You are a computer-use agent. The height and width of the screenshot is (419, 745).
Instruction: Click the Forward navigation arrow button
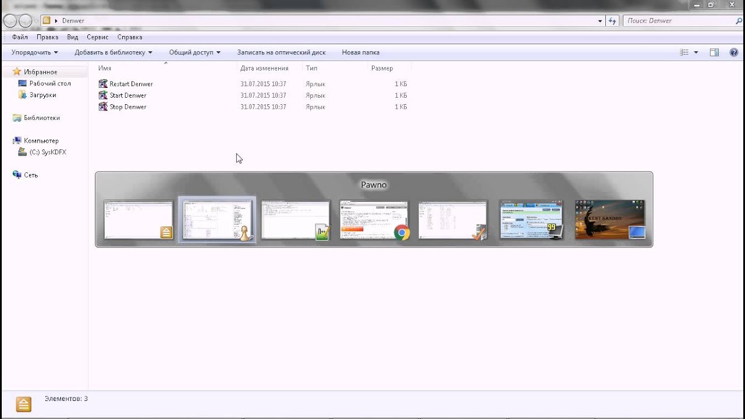(x=26, y=21)
